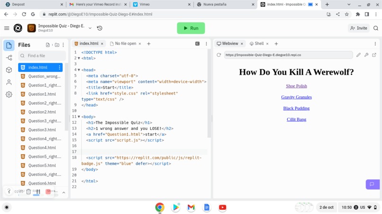Click the pencil edit icon in Webview
This screenshot has width=382, height=214.
click(358, 55)
